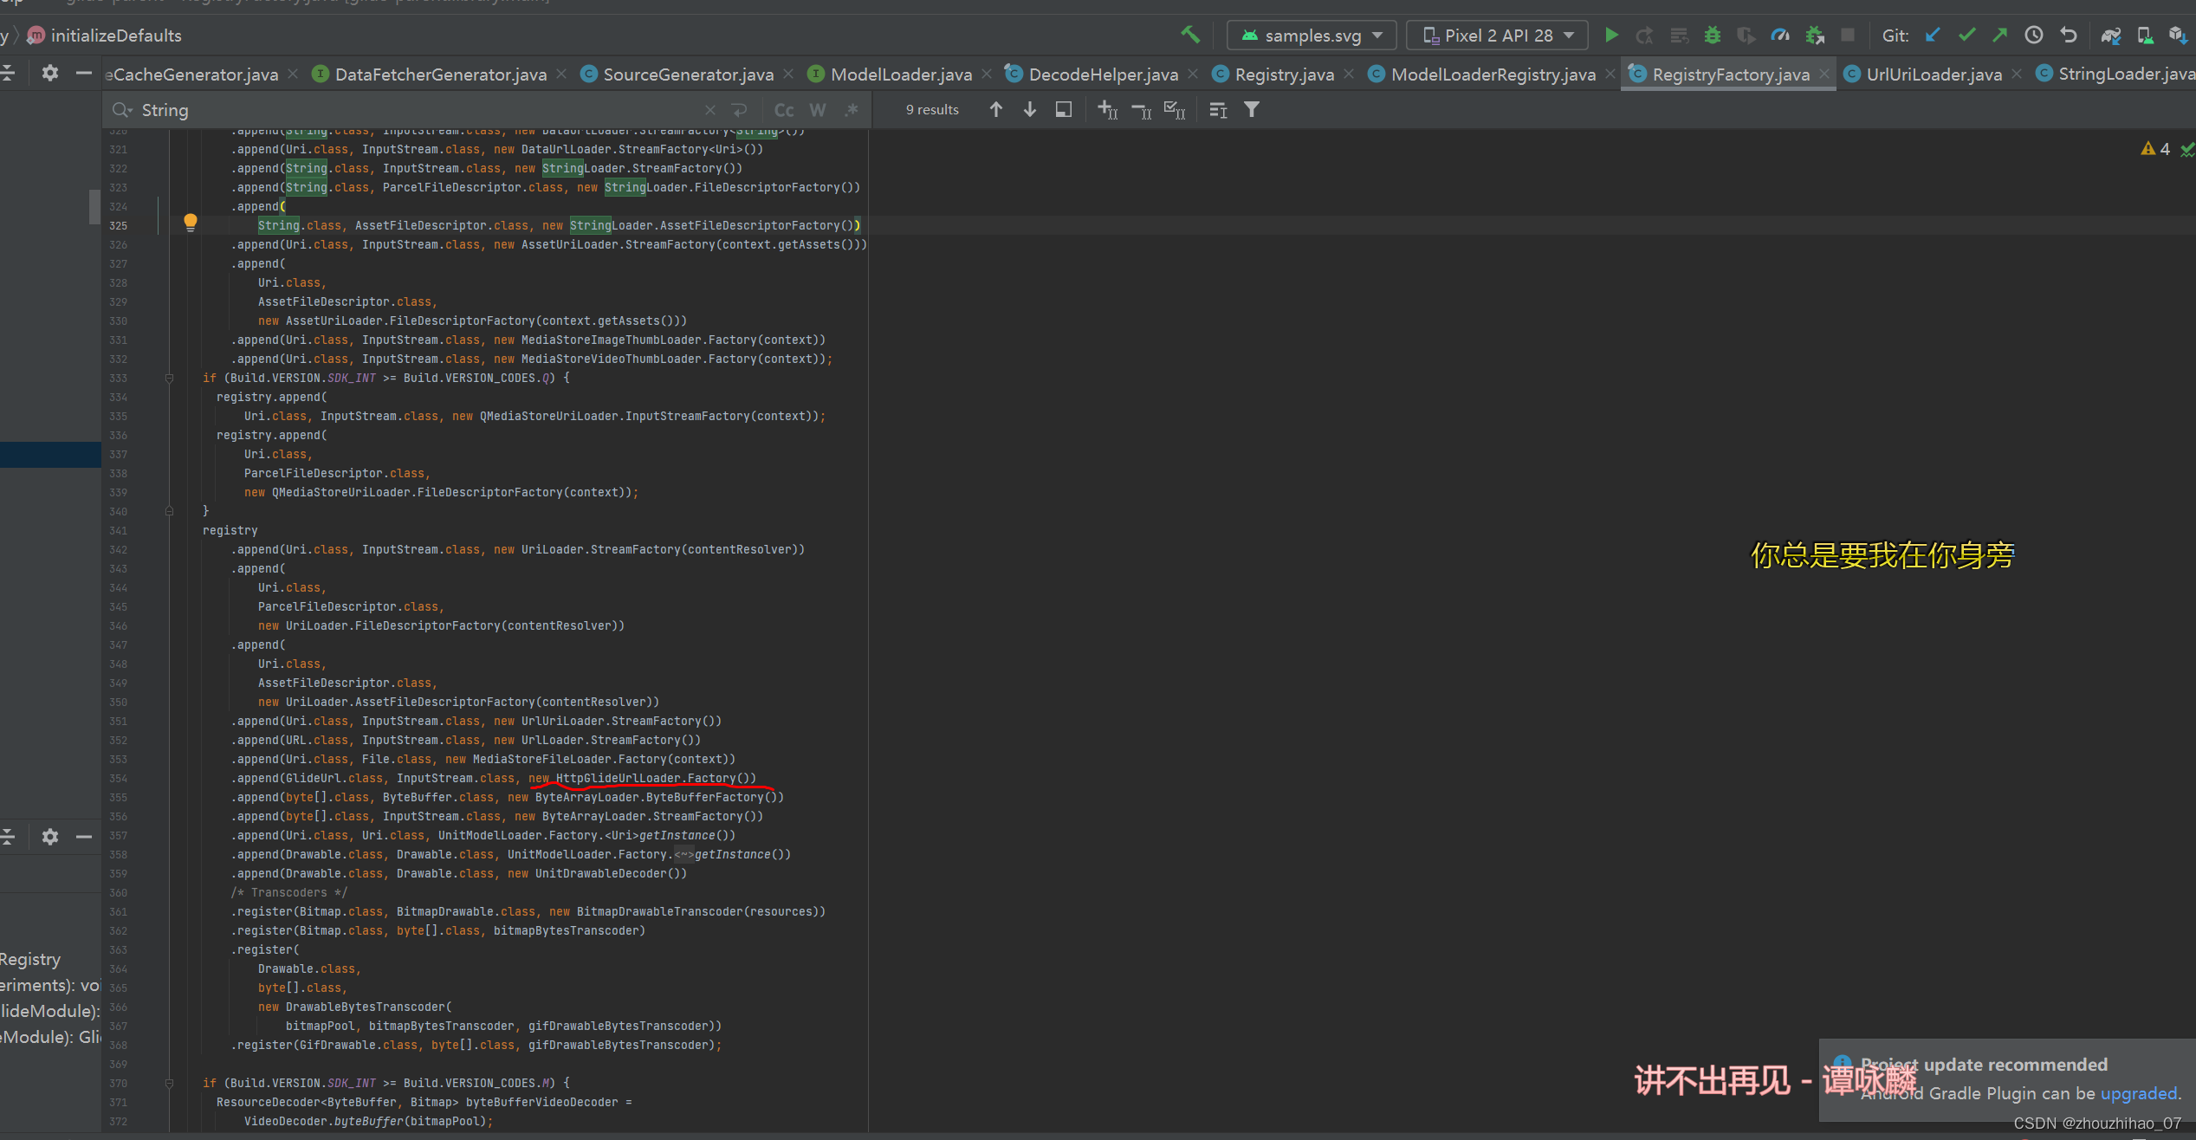Click Add Selection for Next Occurrence icon
This screenshot has width=2196, height=1140.
point(1107,110)
